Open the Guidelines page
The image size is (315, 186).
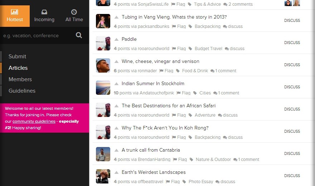pos(22,91)
